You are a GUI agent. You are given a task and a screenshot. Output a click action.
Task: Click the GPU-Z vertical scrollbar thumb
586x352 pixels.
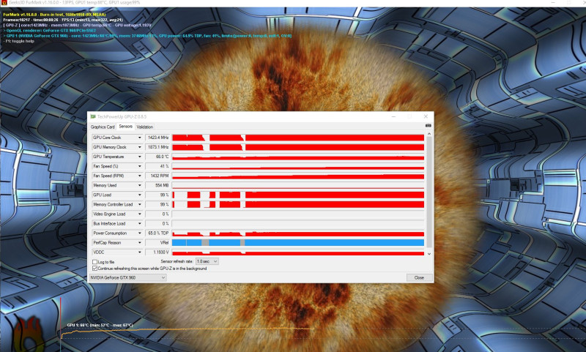click(429, 192)
